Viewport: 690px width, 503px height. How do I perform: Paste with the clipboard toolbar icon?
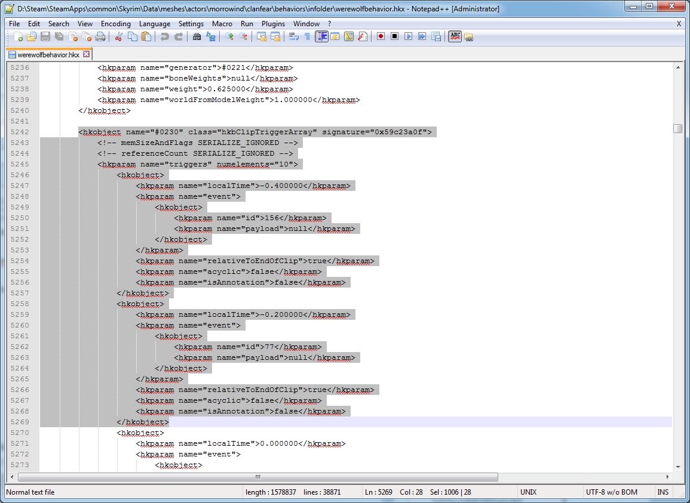click(146, 37)
